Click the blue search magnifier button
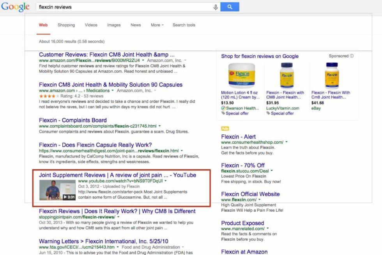382x255 pixels. pos(230,7)
